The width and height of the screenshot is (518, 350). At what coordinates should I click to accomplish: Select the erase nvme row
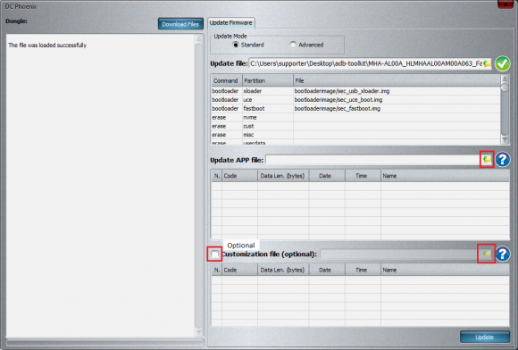pos(355,118)
